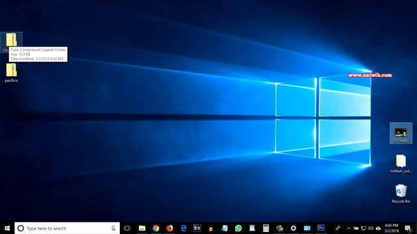Open the Calculator from the taskbar
The height and width of the screenshot is (234, 417).
coord(266,228)
